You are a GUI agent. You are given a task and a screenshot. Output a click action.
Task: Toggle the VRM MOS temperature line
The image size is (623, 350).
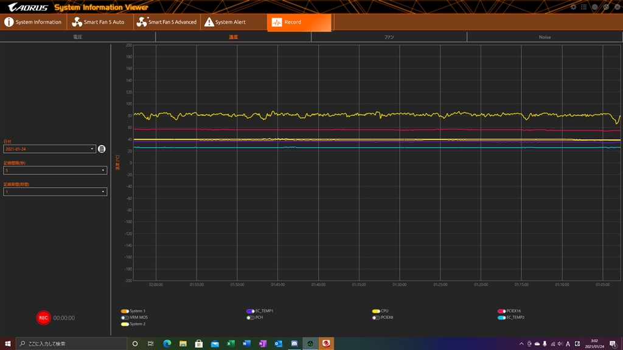pos(125,317)
